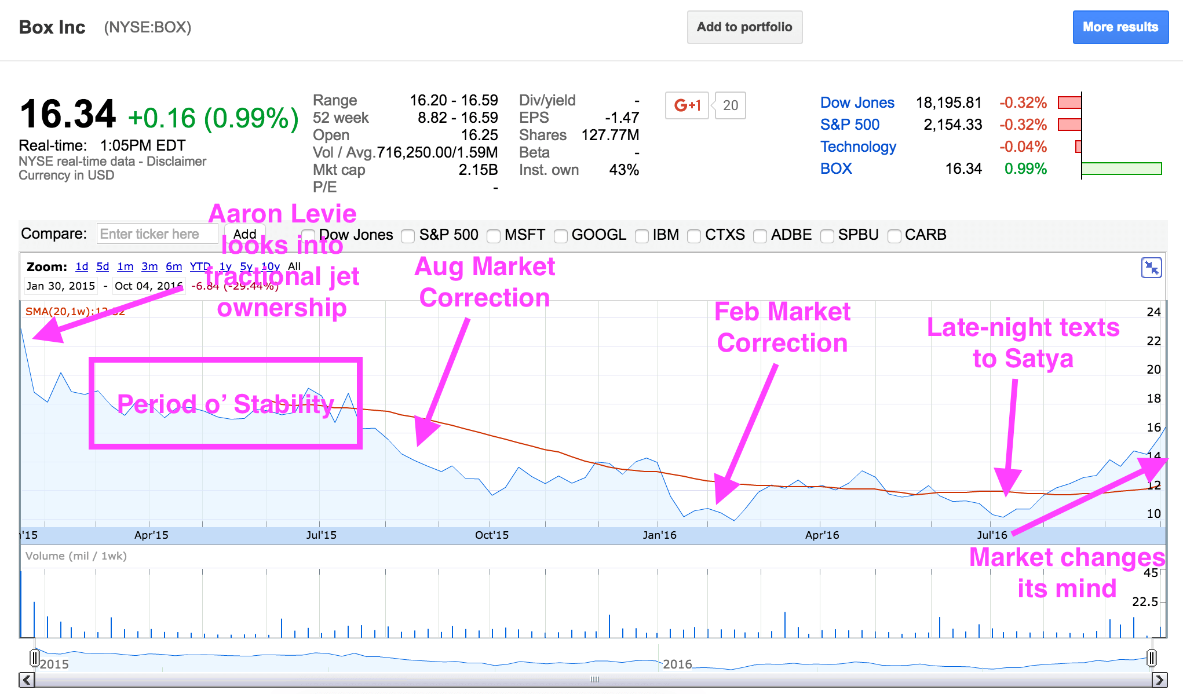Screen dimensions: 1183x694
Task: Set zoom to 3m
Action: coord(149,266)
